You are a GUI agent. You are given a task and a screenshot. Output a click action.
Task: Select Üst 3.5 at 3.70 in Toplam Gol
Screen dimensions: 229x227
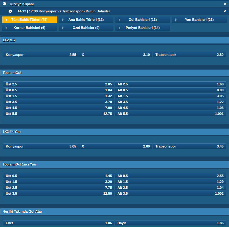pyautogui.click(x=59, y=102)
